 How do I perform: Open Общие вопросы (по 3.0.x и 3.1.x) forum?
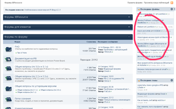31,67
